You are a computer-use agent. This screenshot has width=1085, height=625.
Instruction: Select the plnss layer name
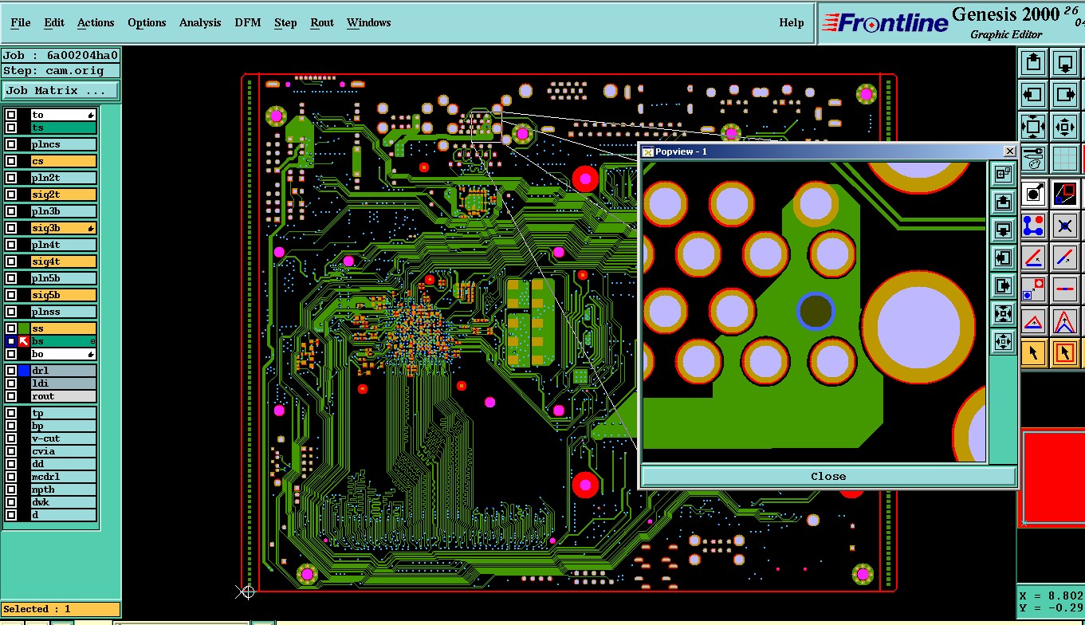[64, 312]
